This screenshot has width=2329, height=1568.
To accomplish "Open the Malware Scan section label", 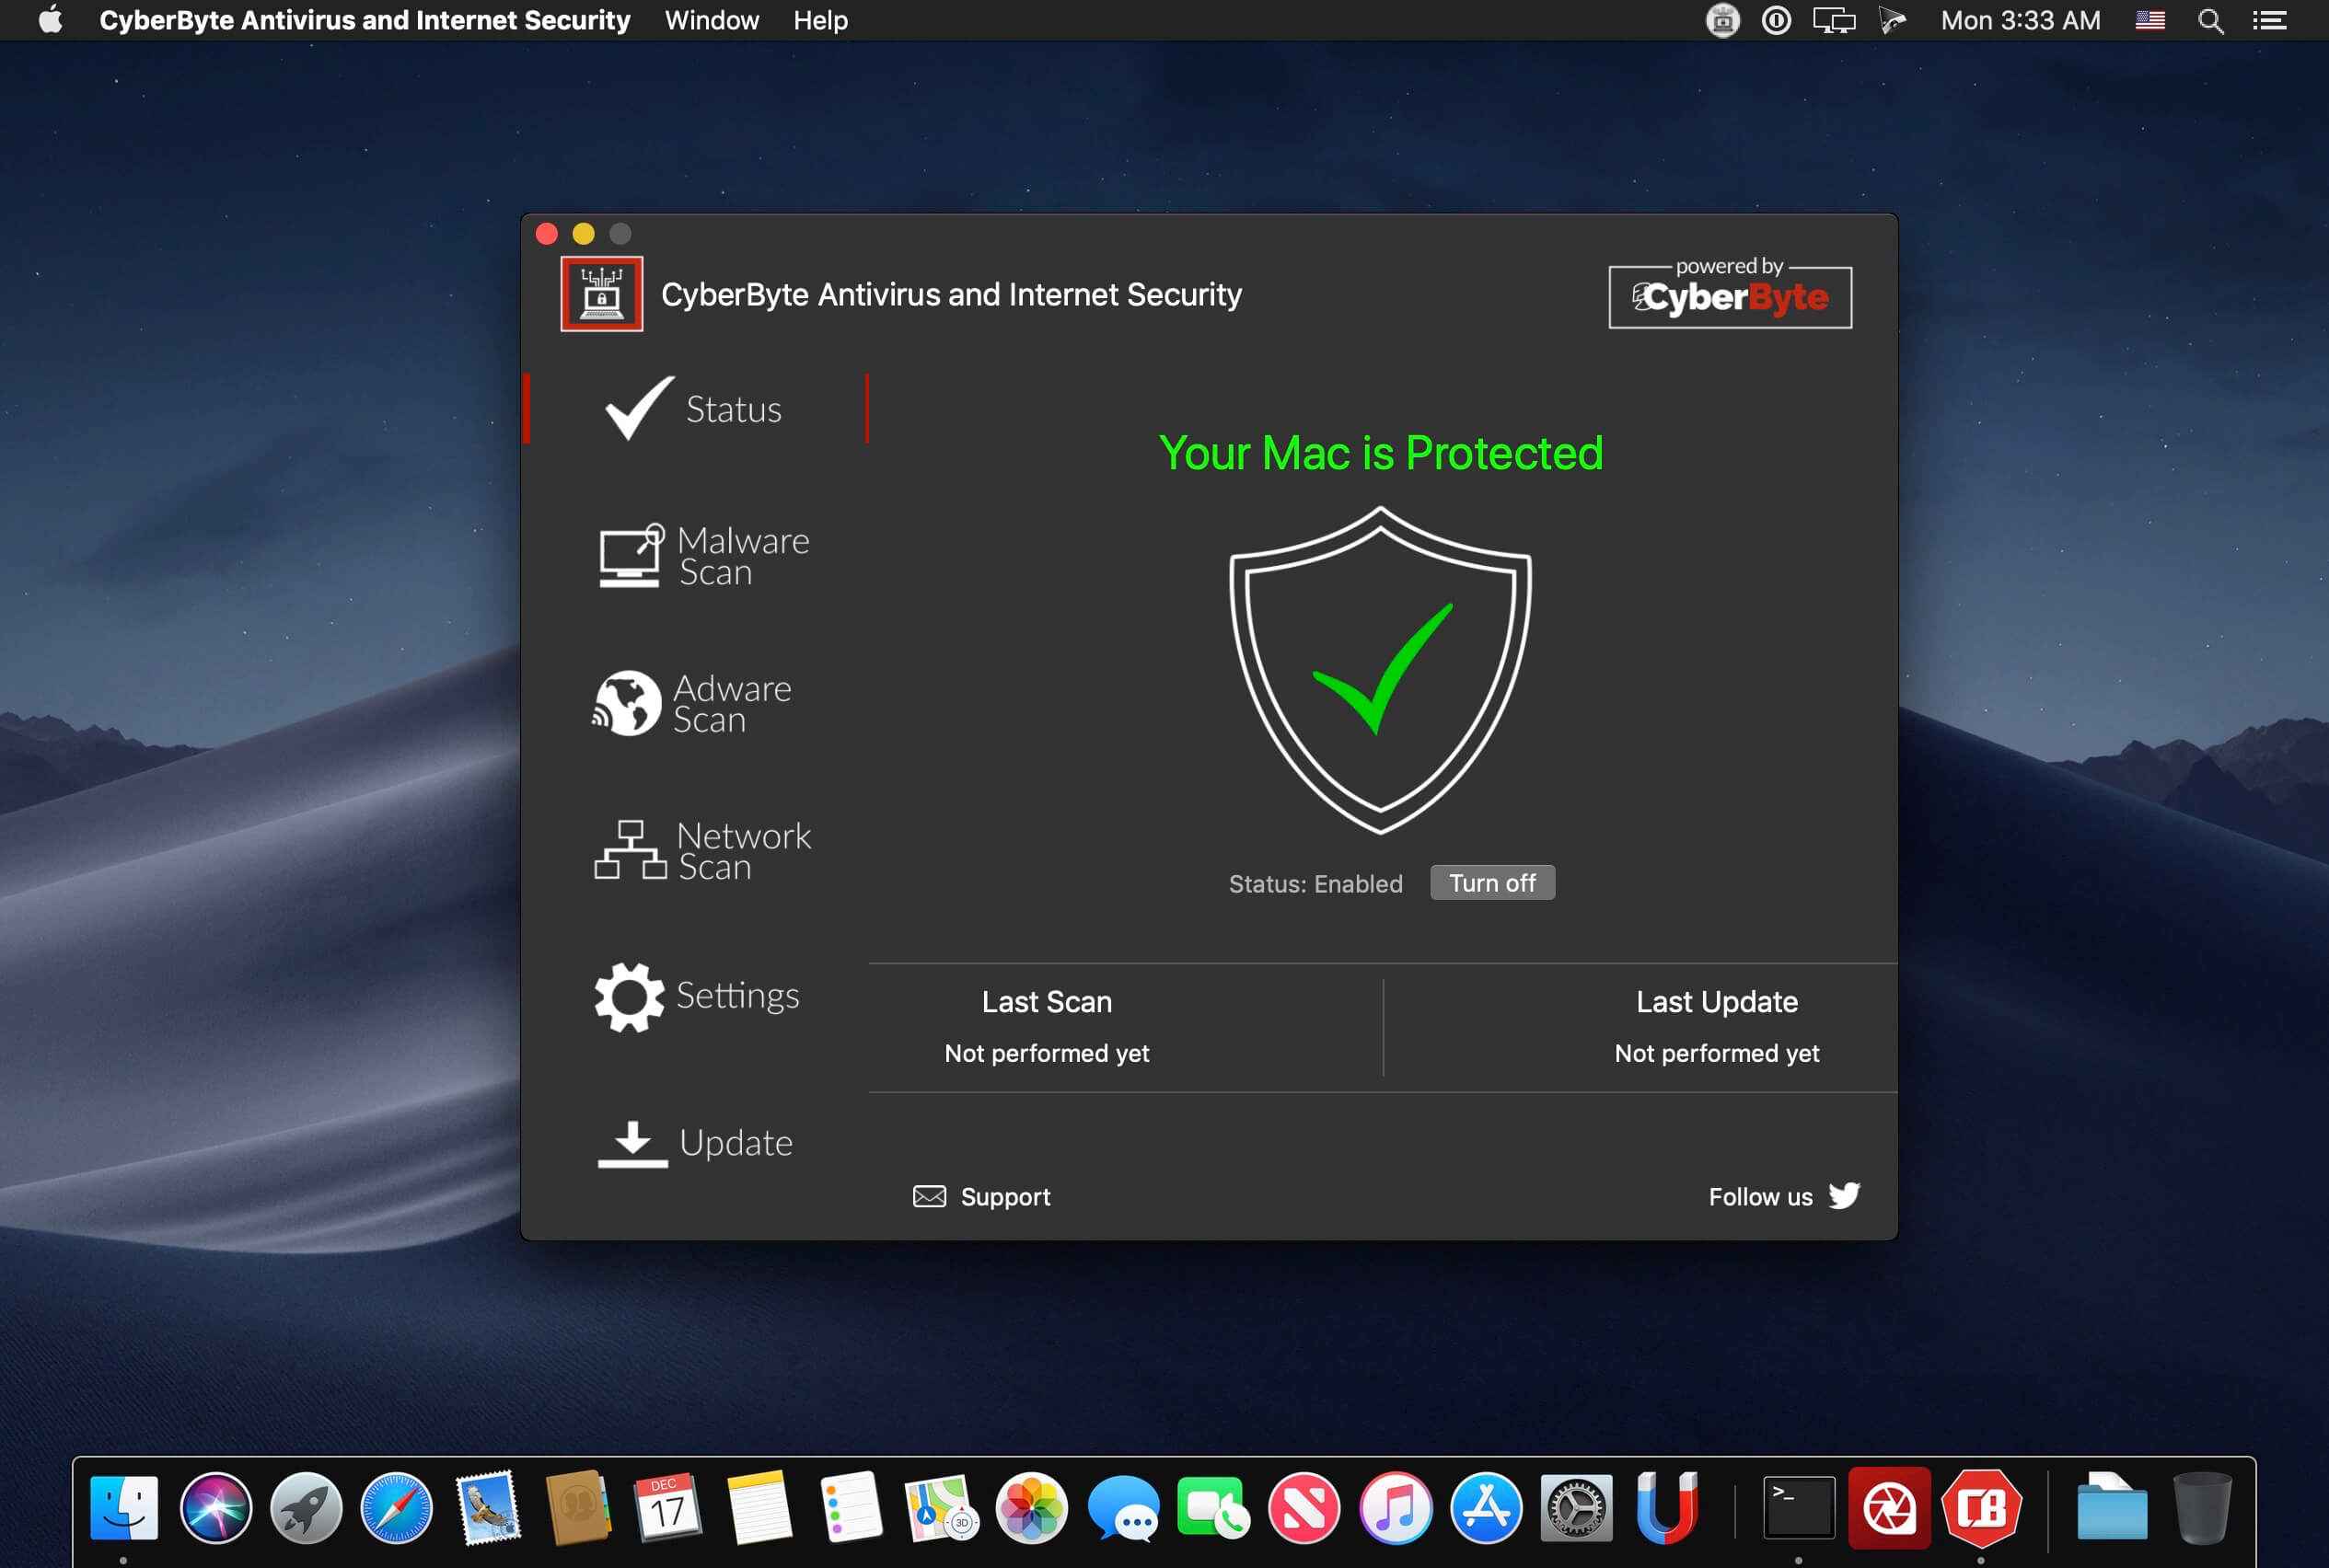I will coord(743,556).
